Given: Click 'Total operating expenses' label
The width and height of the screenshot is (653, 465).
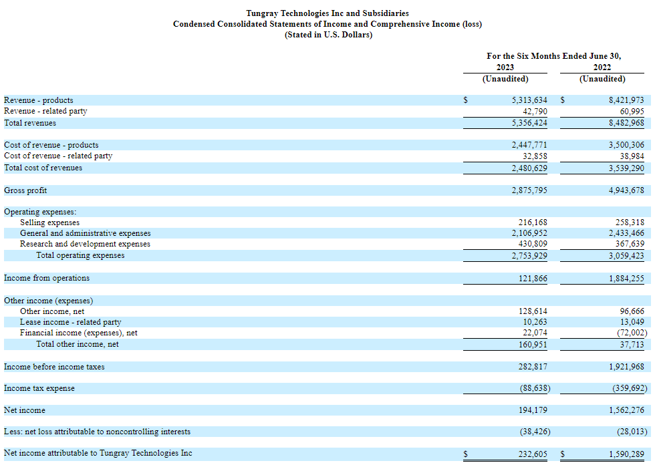Looking at the screenshot, I should pos(80,255).
